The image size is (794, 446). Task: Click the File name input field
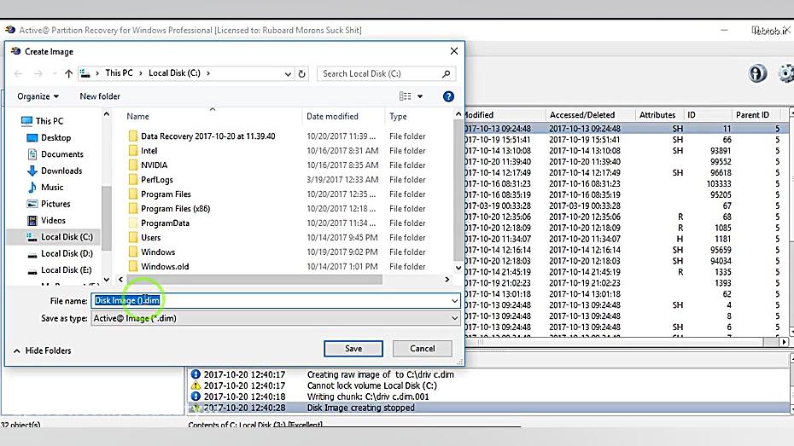[x=276, y=301]
